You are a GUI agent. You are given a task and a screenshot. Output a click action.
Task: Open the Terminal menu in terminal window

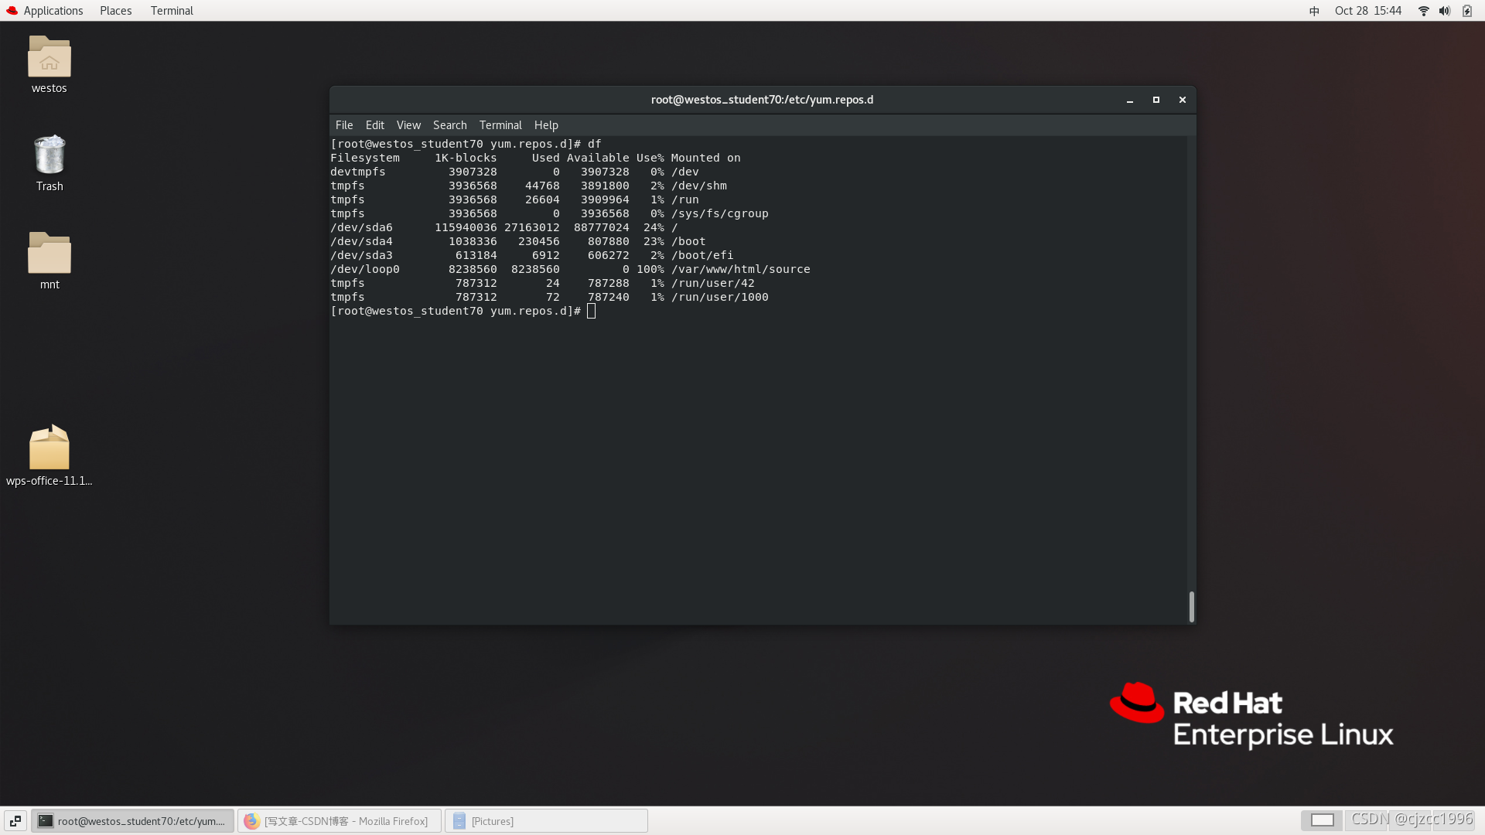point(500,125)
